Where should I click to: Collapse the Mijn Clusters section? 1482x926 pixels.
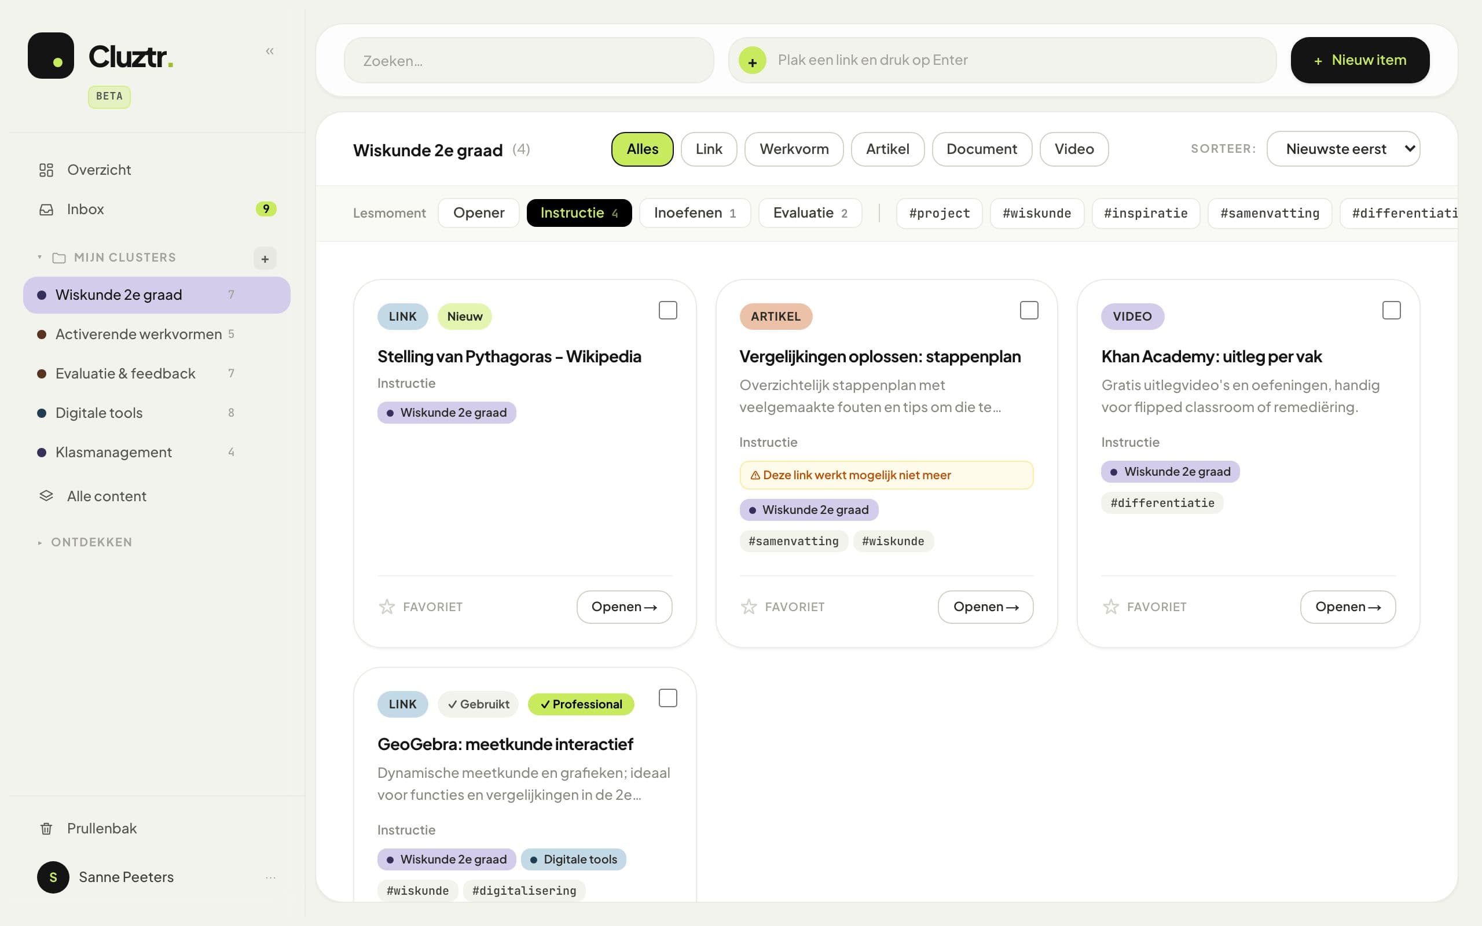click(x=40, y=257)
